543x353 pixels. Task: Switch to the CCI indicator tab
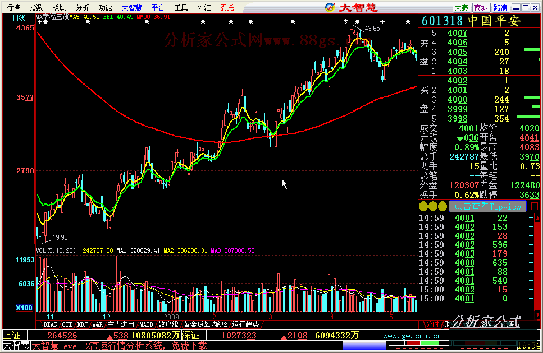pyautogui.click(x=67, y=324)
